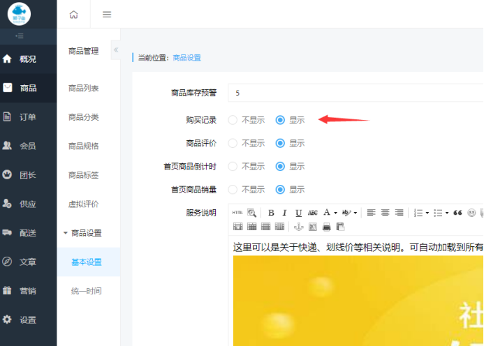This screenshot has width=484, height=346.
Task: Select 不显示 for 购买记录
Action: [x=233, y=120]
